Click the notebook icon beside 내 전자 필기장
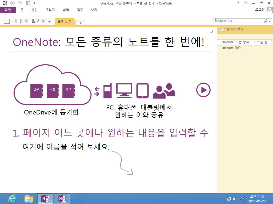Image resolution: width=273 pixels, height=204 pixels. tap(7, 21)
